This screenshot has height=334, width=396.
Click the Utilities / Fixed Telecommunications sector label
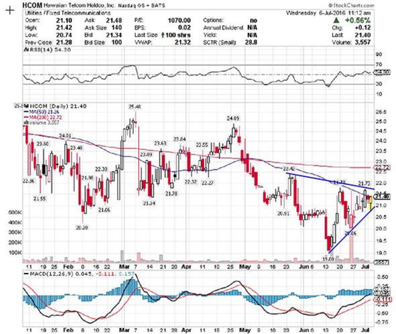pos(68,13)
